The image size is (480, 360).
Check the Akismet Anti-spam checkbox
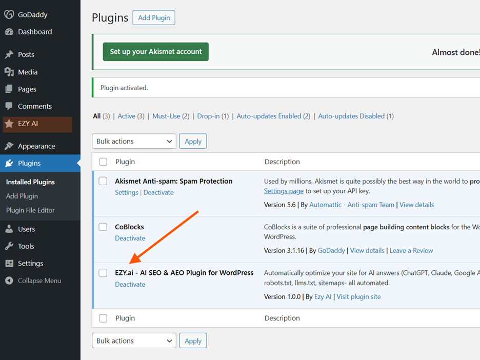pos(103,181)
